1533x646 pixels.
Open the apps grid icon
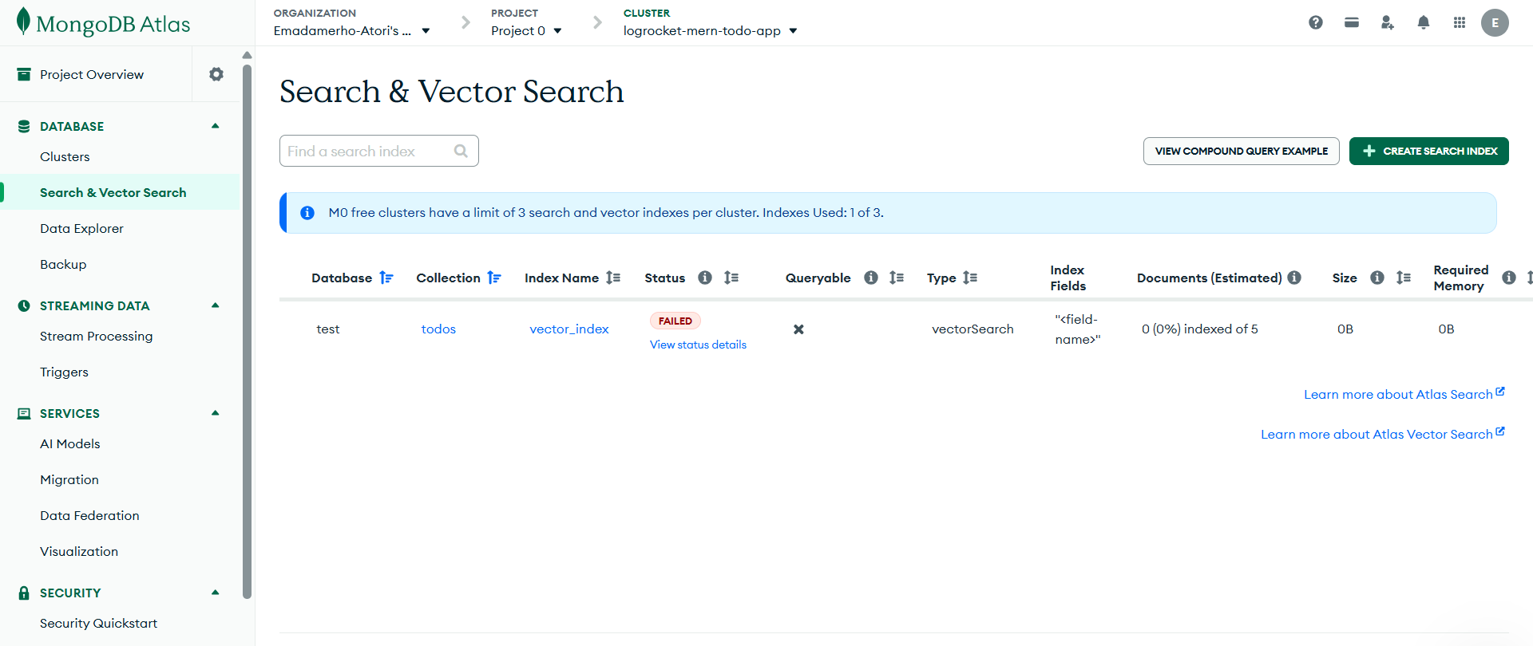pyautogui.click(x=1460, y=22)
